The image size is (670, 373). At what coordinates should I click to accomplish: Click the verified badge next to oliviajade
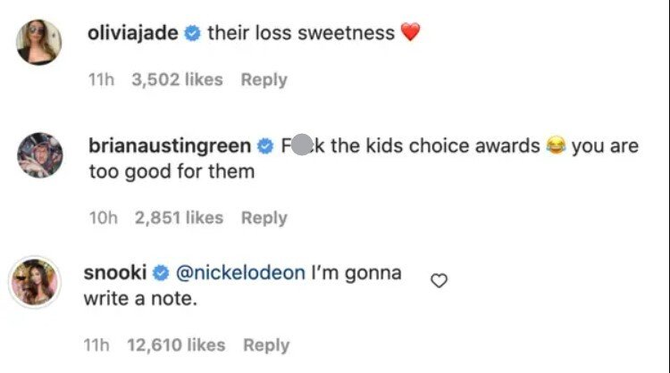[192, 33]
